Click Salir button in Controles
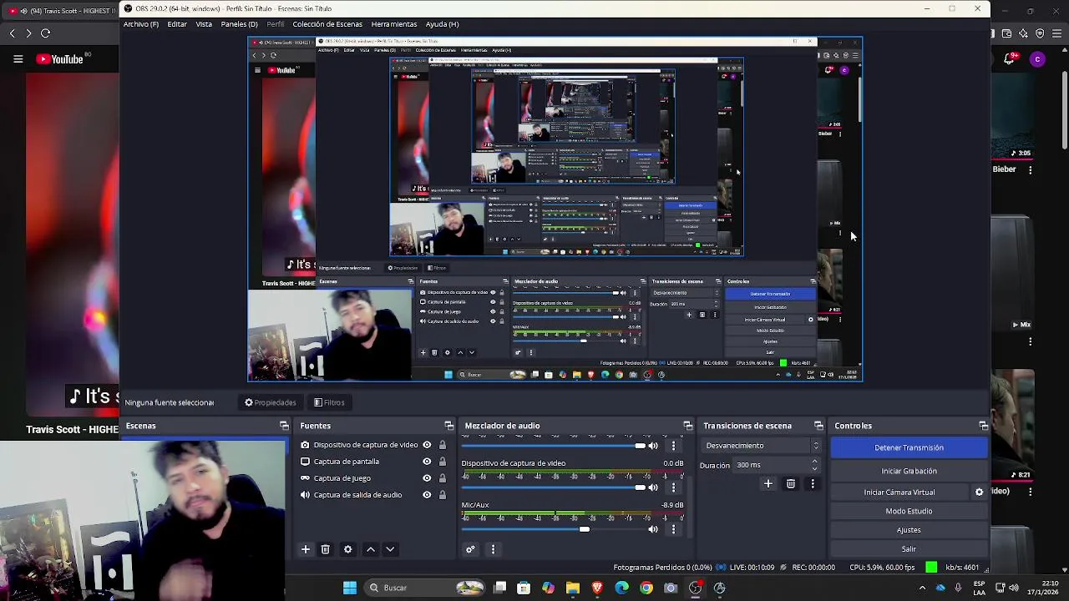The image size is (1069, 601). coord(909,549)
